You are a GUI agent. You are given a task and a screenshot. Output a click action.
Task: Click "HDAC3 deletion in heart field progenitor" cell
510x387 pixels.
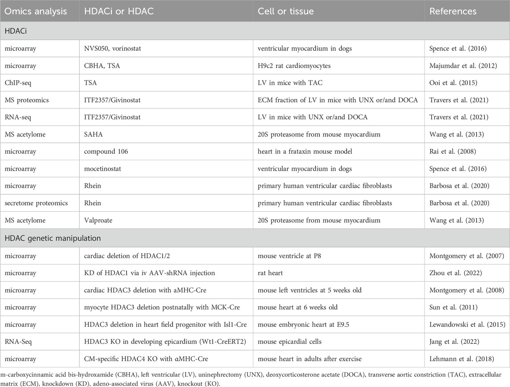click(165, 325)
